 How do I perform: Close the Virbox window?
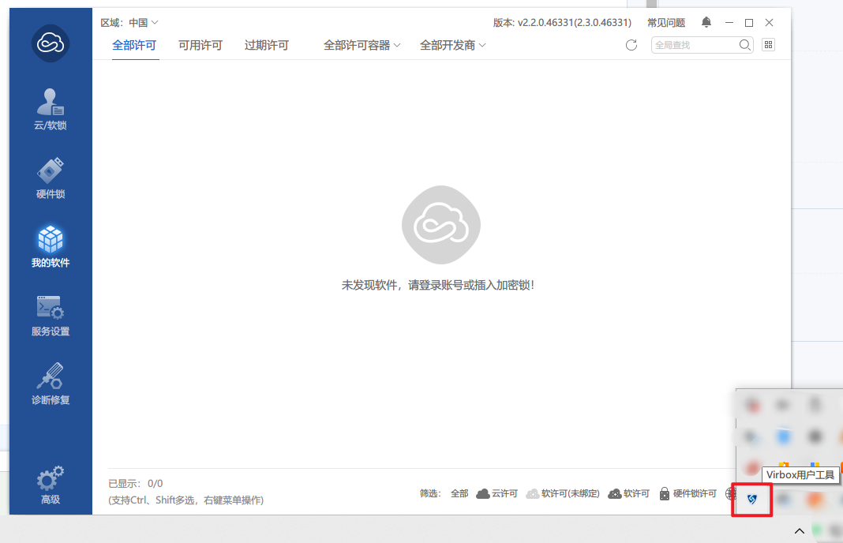(x=770, y=23)
